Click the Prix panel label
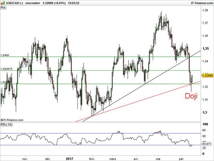This screenshot has width=214, height=161. [3, 7]
